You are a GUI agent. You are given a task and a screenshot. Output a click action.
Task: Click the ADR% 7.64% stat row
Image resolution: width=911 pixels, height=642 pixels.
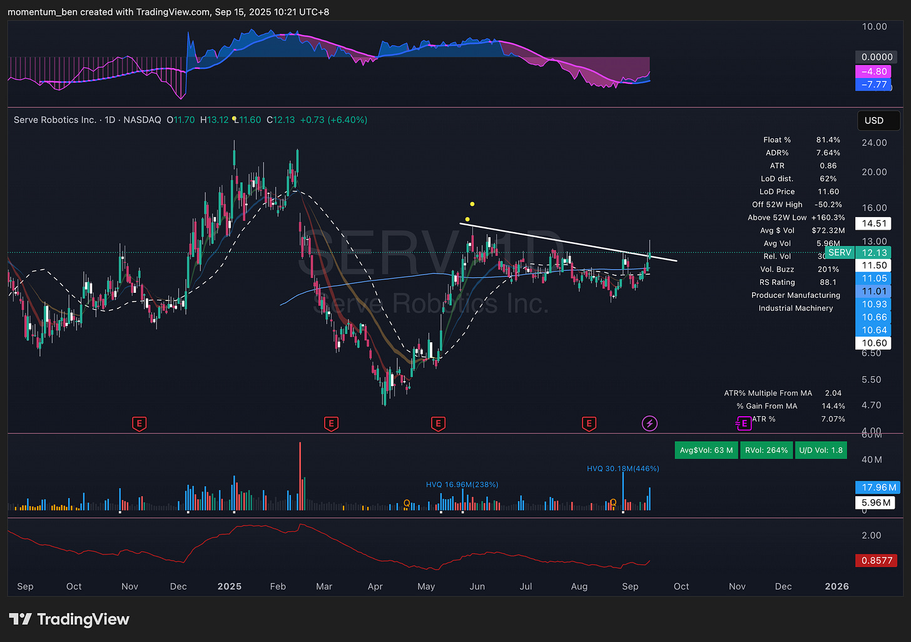click(x=803, y=153)
